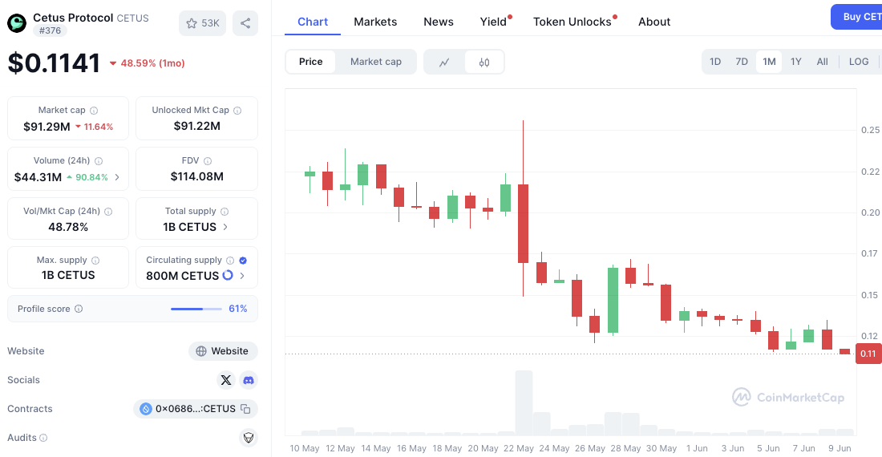Switch to Token Unlocks tab
The width and height of the screenshot is (882, 457).
coord(572,22)
